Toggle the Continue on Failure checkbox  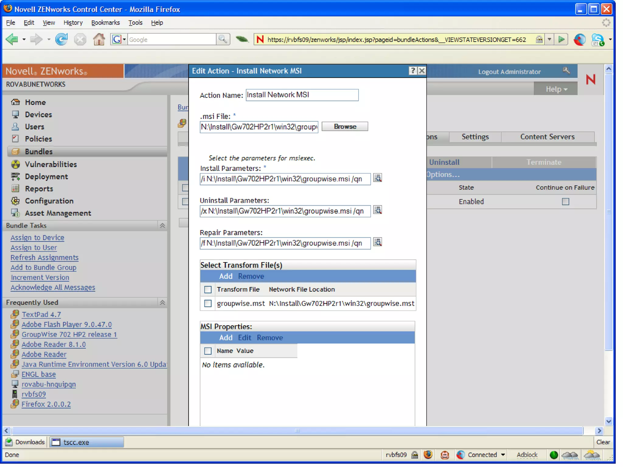[565, 202]
